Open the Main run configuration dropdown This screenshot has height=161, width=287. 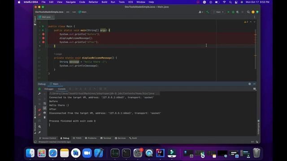point(218,12)
